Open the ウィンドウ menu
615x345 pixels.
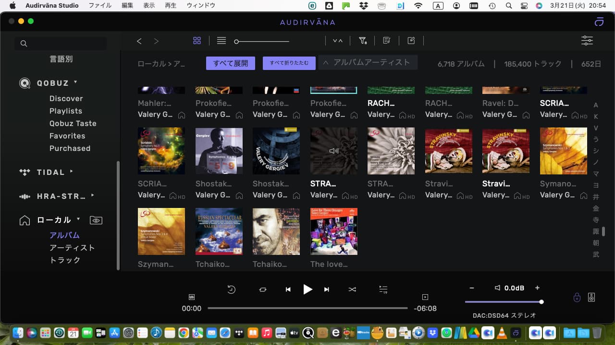tap(201, 6)
